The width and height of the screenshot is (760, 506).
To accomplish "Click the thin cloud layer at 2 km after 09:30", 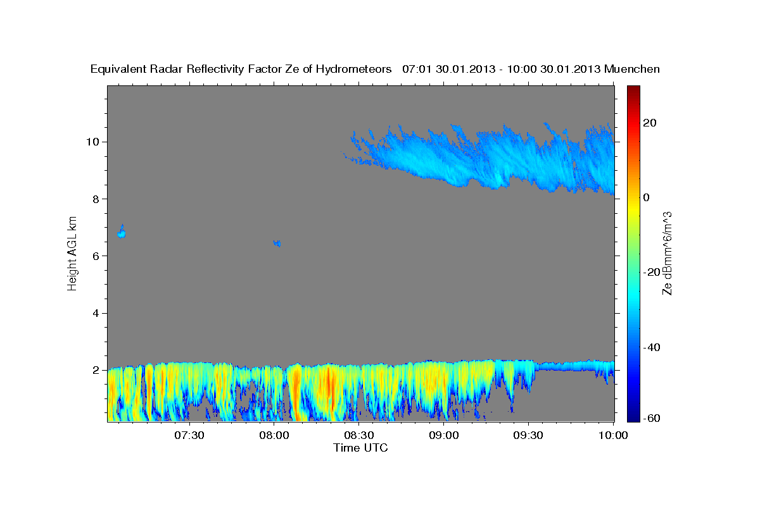I will (x=574, y=366).
